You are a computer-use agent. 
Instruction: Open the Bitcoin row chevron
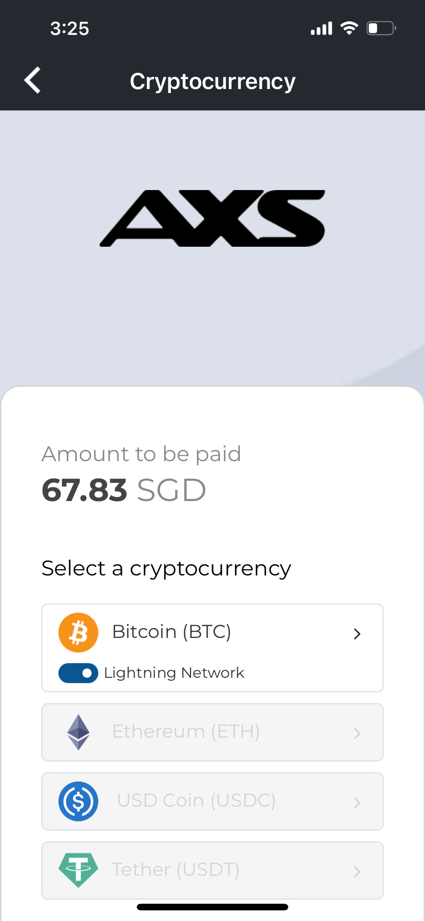click(x=357, y=634)
